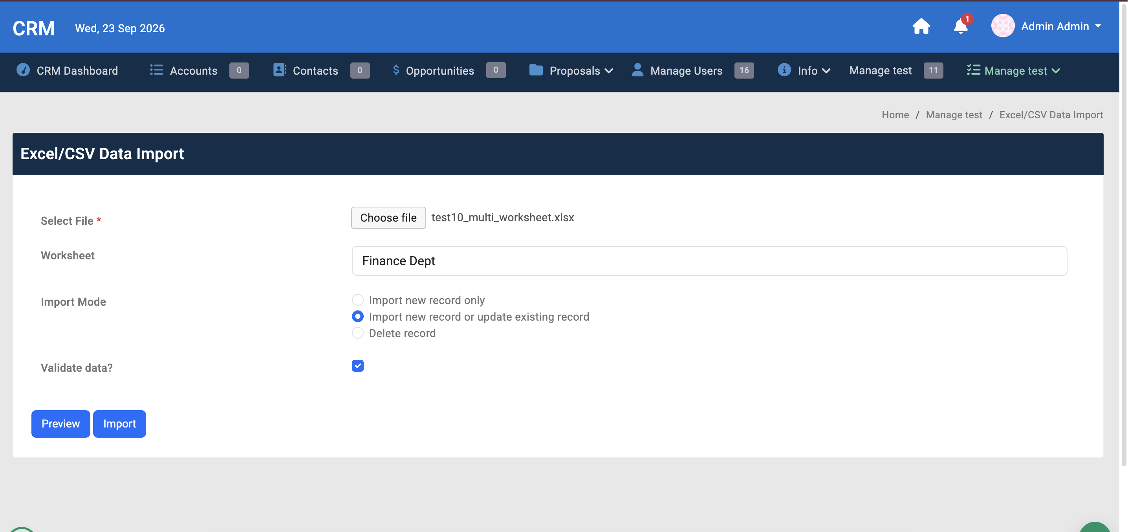
Task: Open the Worksheet Finance Dept selector
Action: [709, 261]
